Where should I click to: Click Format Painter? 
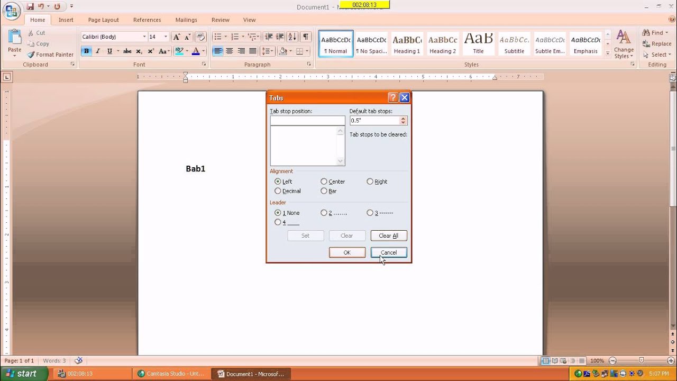pyautogui.click(x=51, y=55)
